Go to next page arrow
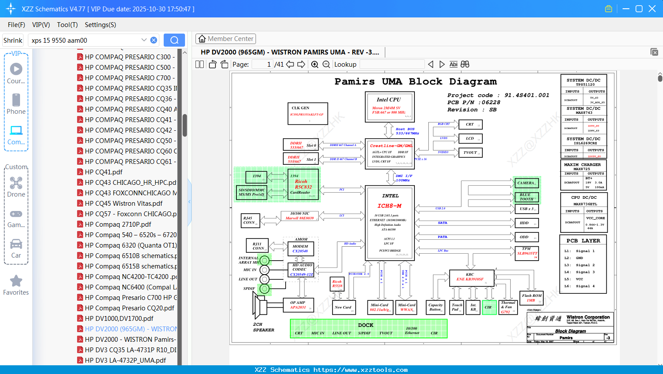Screen dimensions: 663x374 [x=301, y=64]
